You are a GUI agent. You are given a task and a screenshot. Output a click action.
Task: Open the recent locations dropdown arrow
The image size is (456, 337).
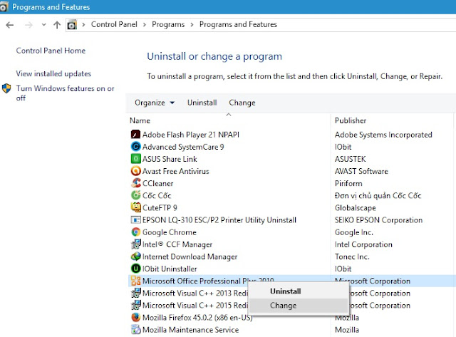[x=43, y=25]
